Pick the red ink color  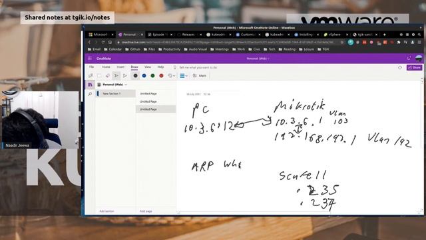(161, 75)
